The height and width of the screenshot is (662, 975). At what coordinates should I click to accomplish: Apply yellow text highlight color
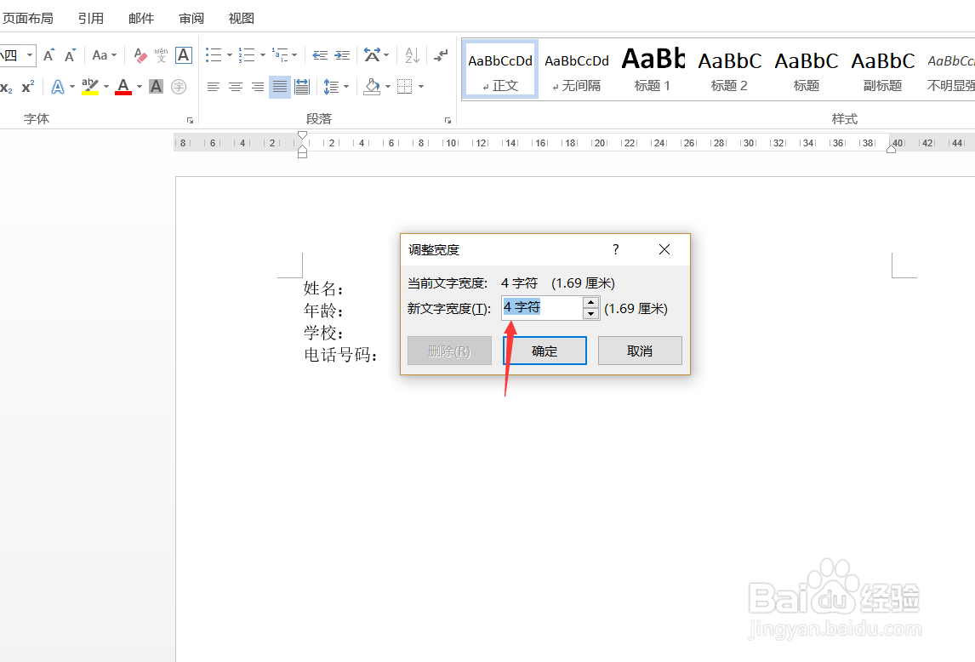92,86
